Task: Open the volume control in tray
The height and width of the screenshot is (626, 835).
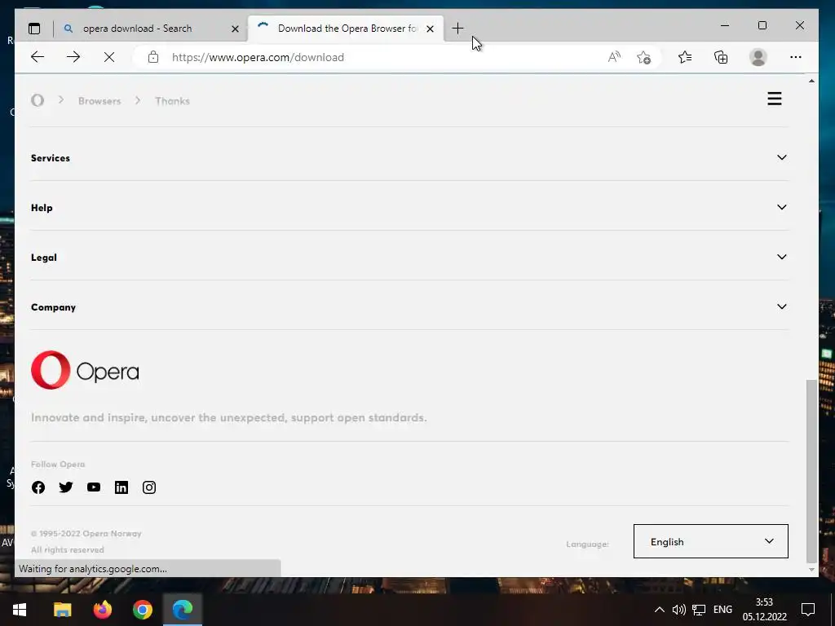Action: [678, 610]
